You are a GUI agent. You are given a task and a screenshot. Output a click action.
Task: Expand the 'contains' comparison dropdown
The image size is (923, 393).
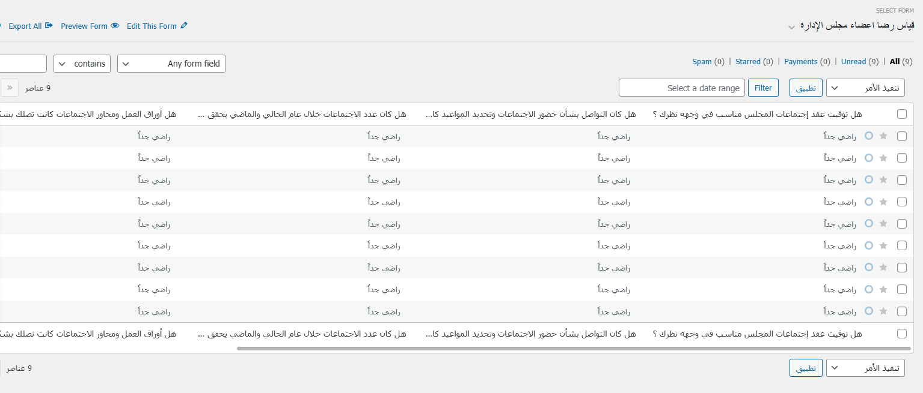pos(82,64)
